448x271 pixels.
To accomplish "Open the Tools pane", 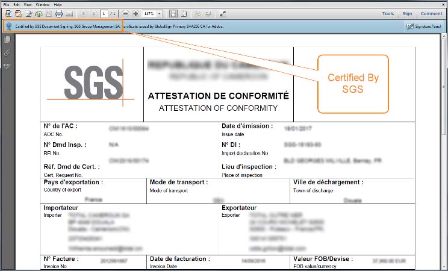I will [388, 13].
